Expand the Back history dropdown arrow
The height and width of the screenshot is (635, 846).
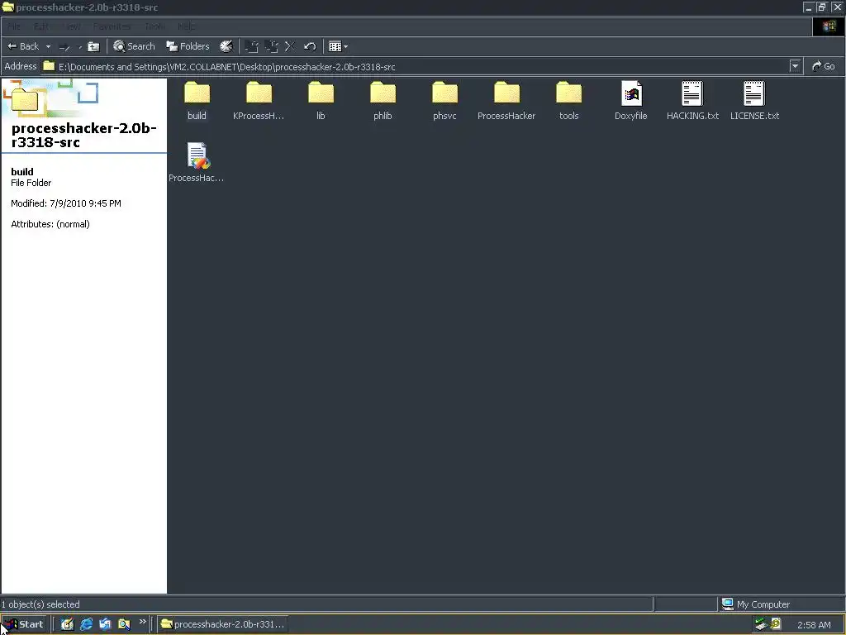click(48, 46)
